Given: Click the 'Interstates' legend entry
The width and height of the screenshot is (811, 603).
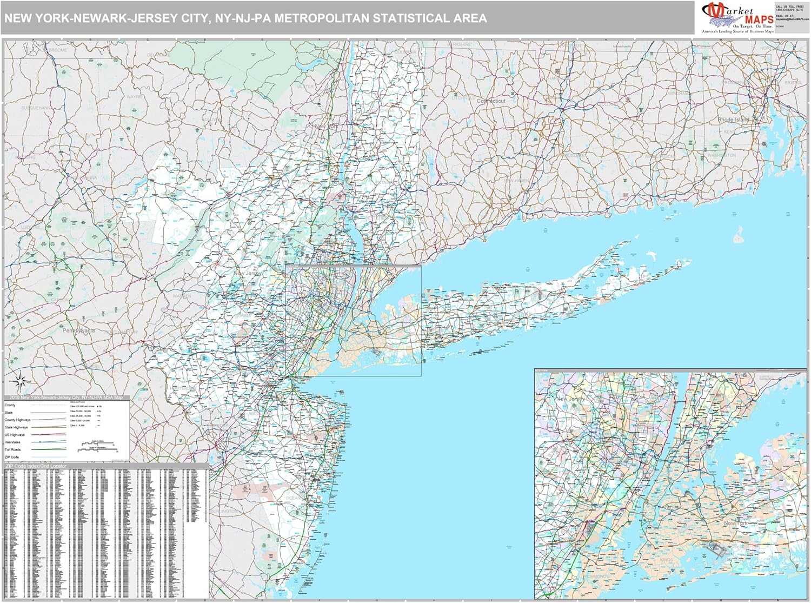Looking at the screenshot, I should (13, 442).
